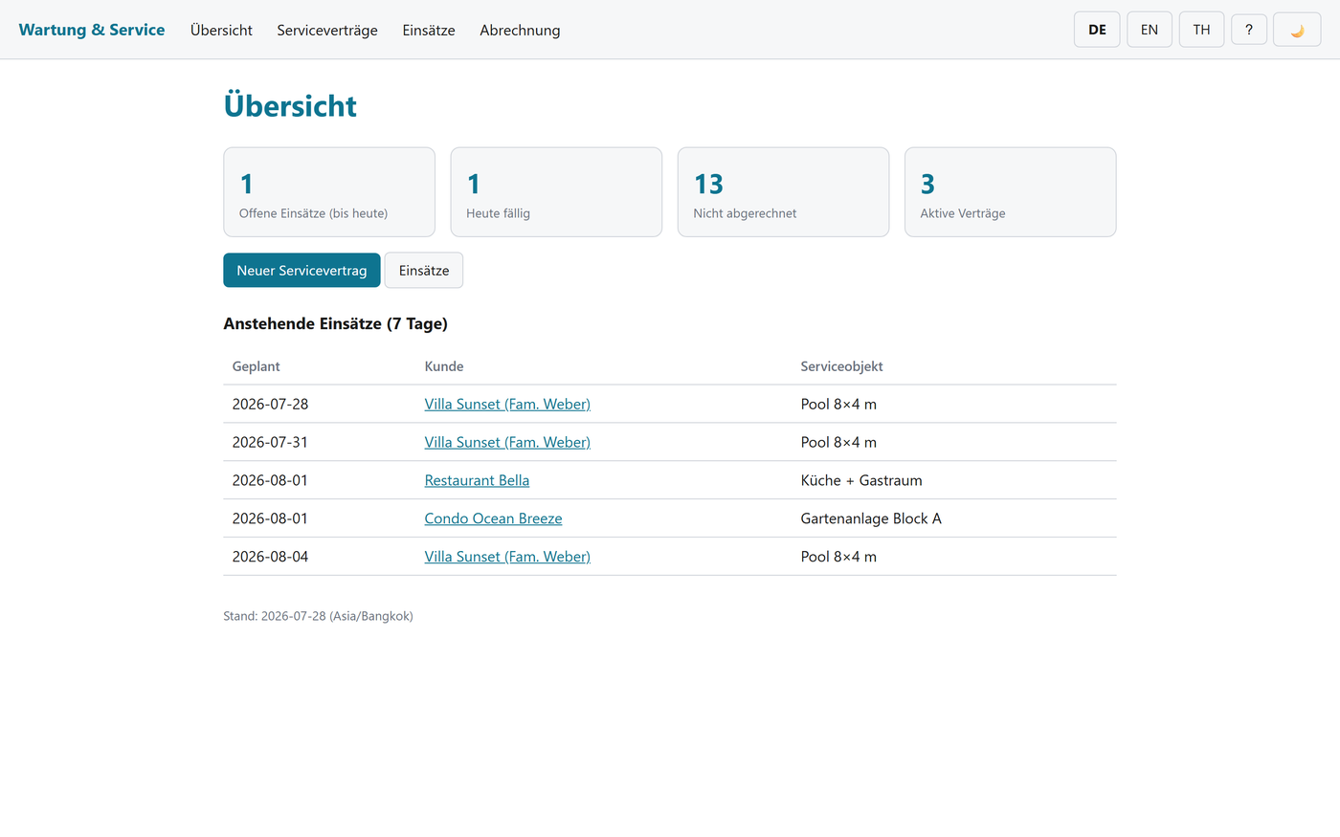Navigate to Abrechnung
The image size is (1340, 837).
(x=520, y=30)
